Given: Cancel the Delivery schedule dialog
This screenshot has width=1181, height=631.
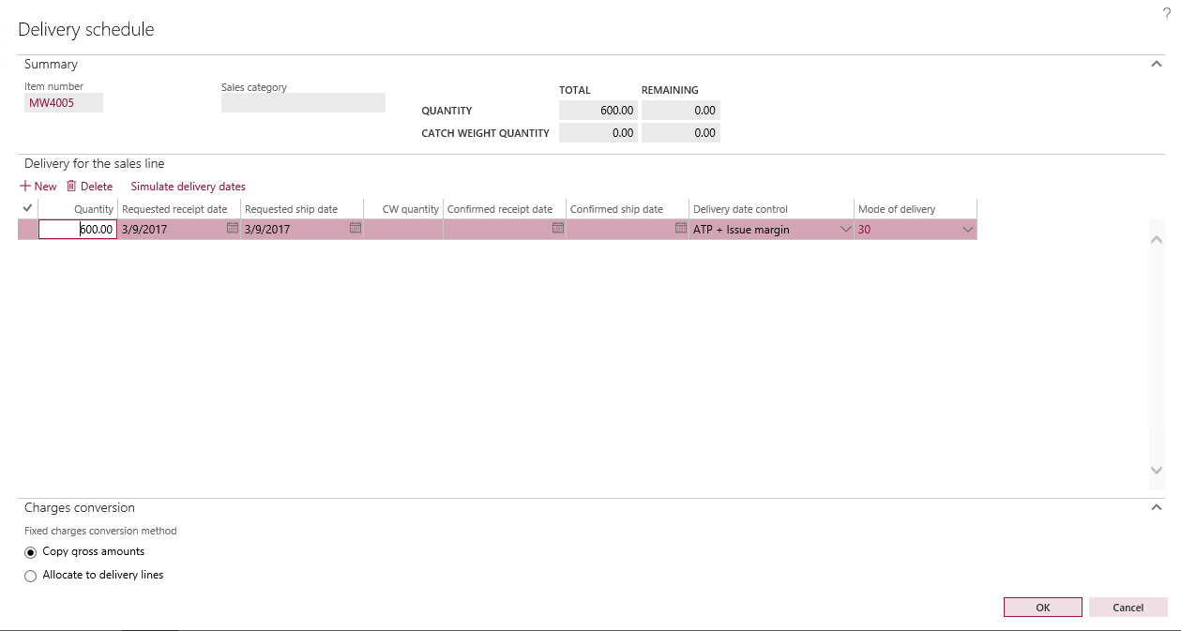Looking at the screenshot, I should pos(1128,608).
